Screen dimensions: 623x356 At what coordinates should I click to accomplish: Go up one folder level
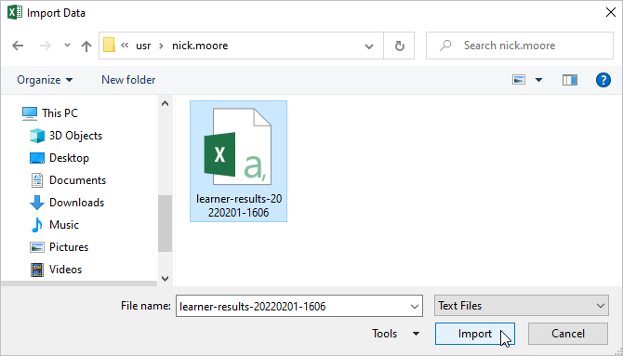pyautogui.click(x=86, y=46)
